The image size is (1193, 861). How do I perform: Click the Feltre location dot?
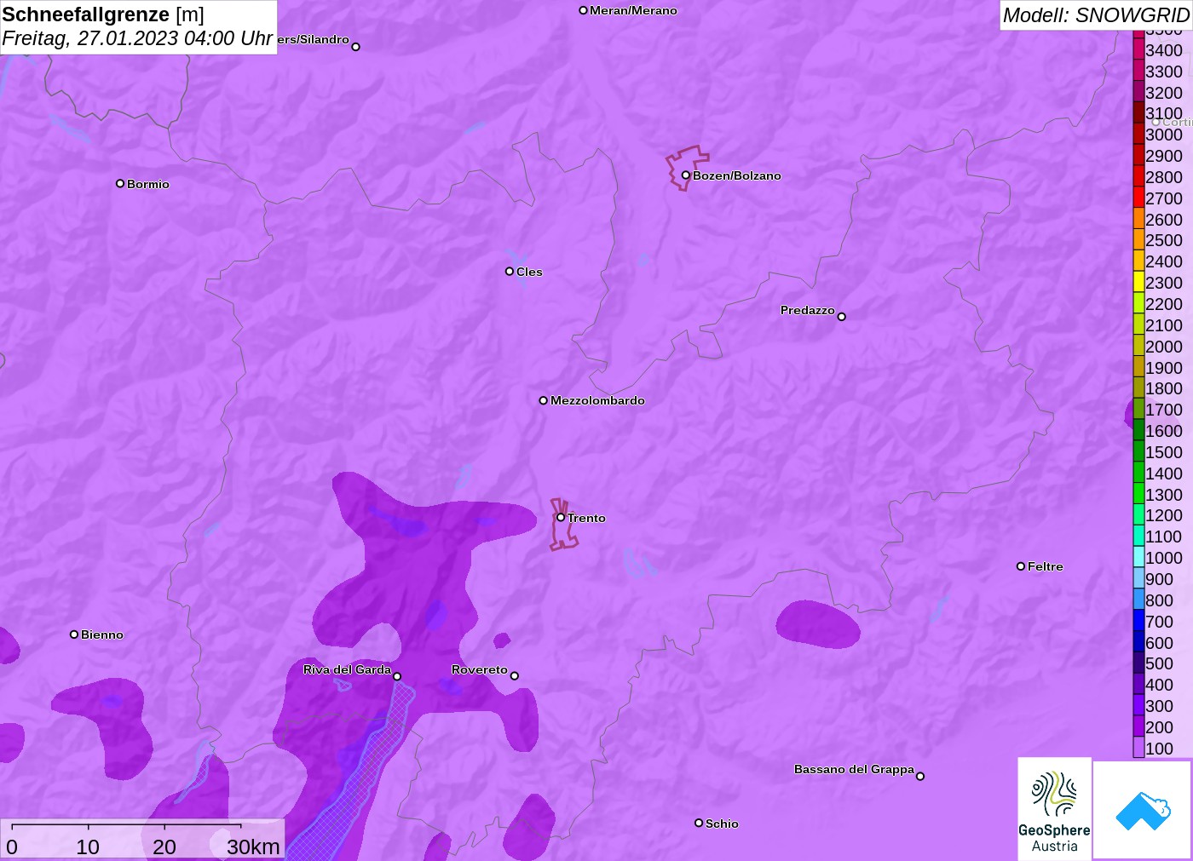click(x=1021, y=566)
